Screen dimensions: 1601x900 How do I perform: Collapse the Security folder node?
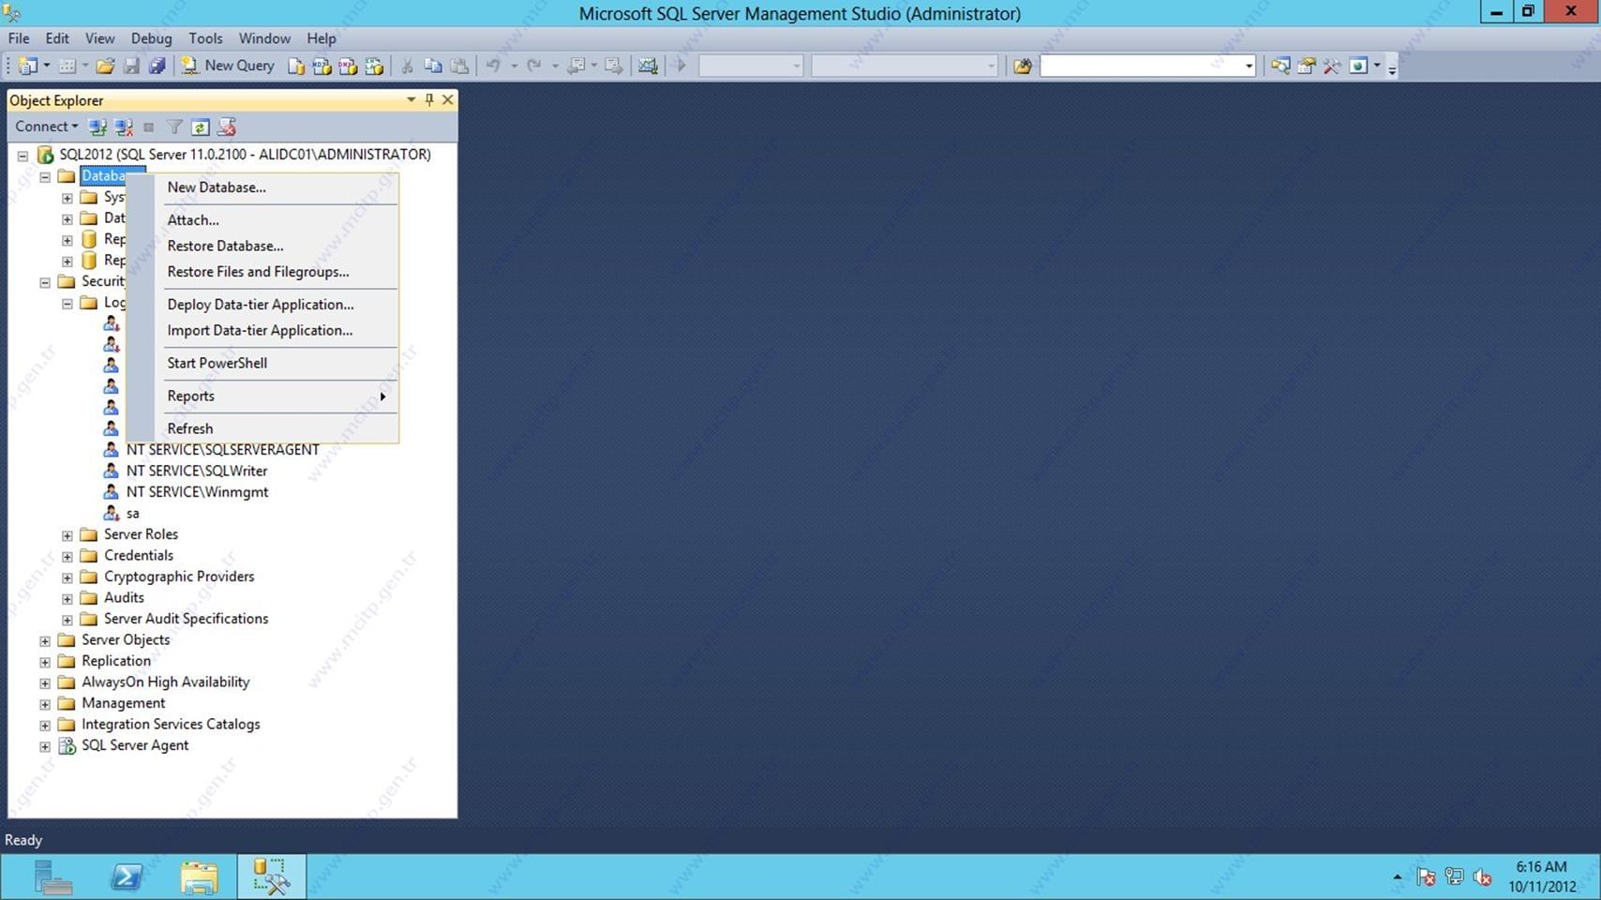44,282
